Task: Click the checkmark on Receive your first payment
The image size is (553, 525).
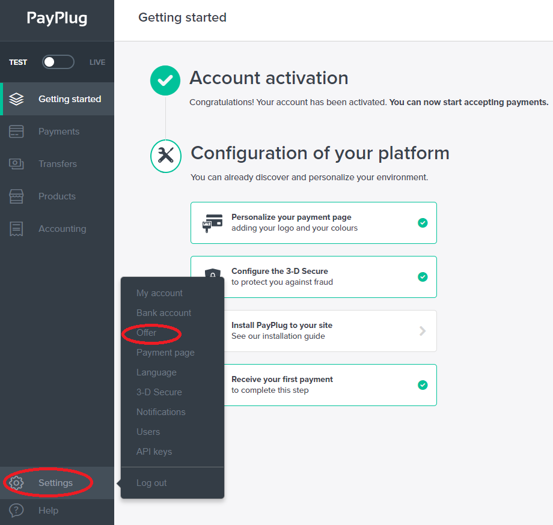Action: 423,385
